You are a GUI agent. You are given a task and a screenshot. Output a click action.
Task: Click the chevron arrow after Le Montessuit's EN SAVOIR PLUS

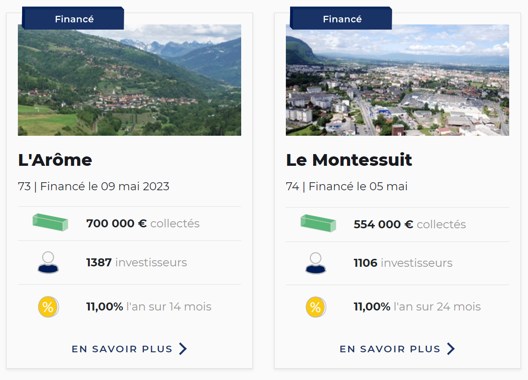pyautogui.click(x=451, y=349)
